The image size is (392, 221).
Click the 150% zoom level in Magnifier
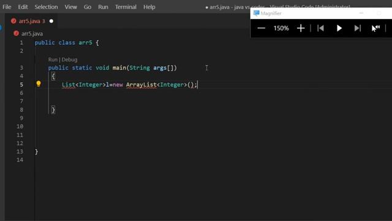click(281, 28)
